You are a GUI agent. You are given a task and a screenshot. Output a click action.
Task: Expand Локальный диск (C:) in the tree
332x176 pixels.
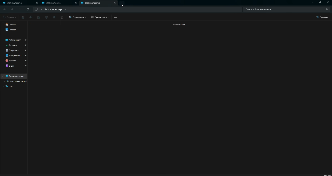point(4,81)
